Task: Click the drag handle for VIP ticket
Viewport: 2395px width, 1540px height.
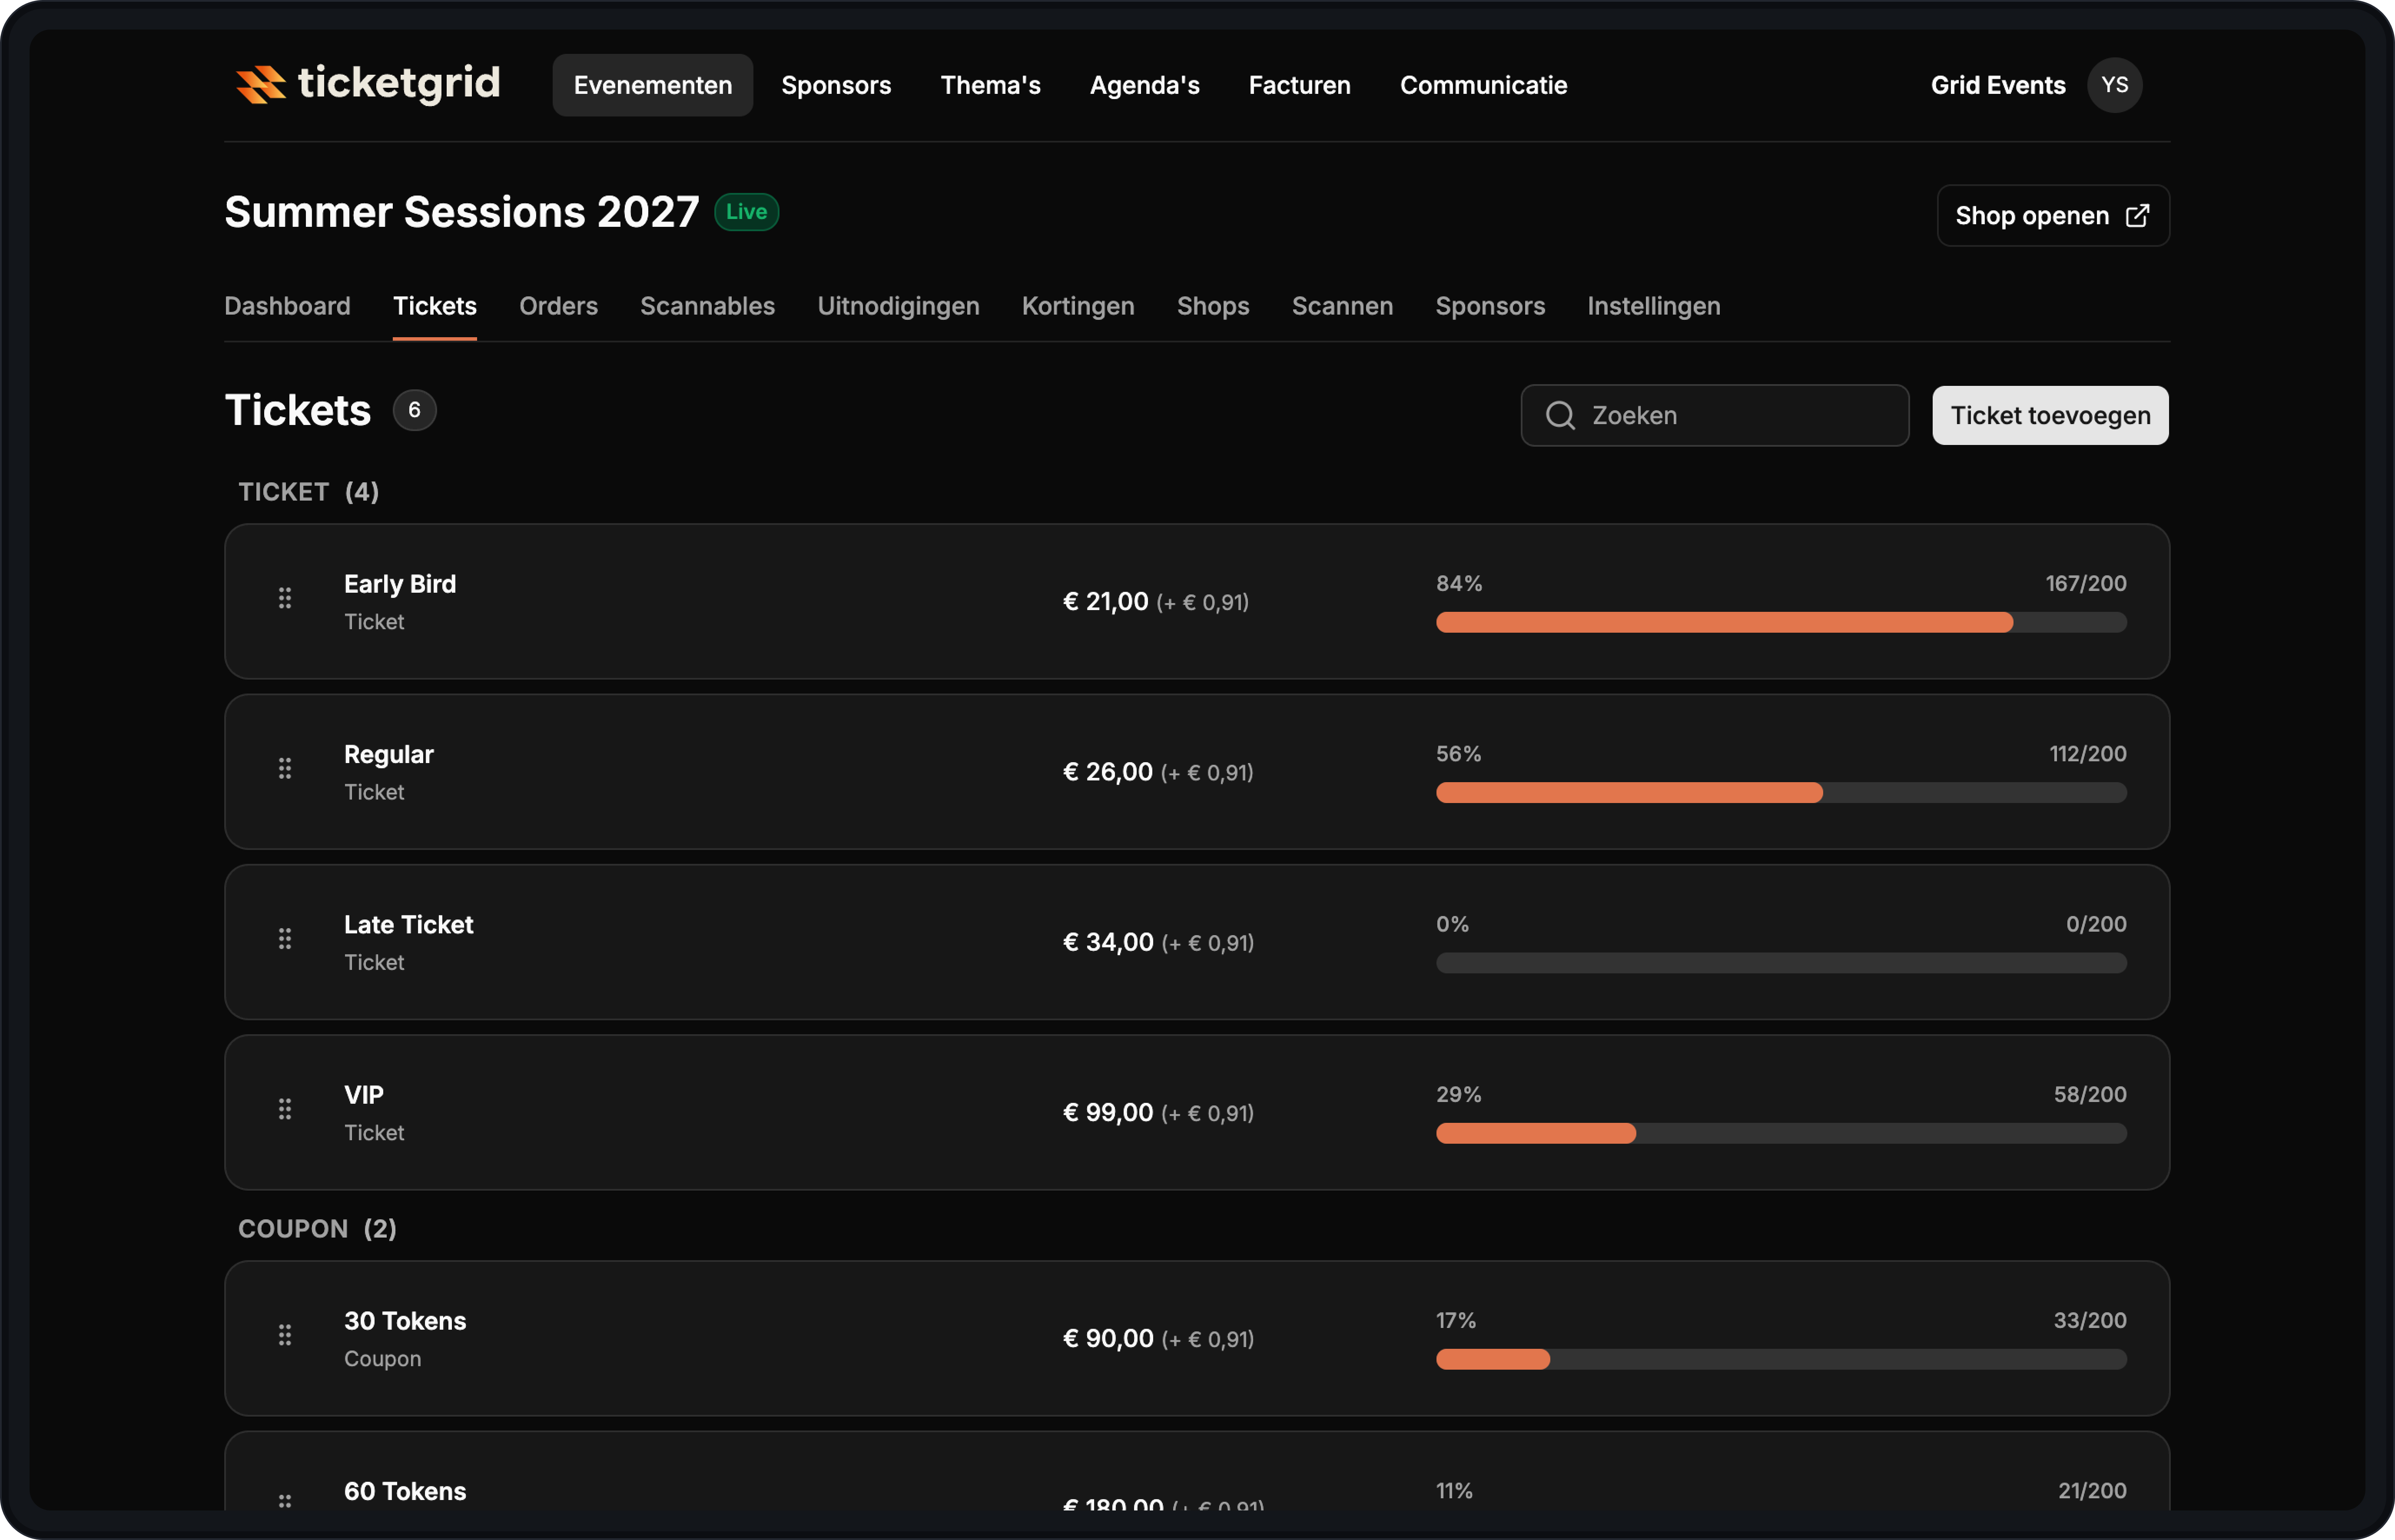Action: [285, 1109]
